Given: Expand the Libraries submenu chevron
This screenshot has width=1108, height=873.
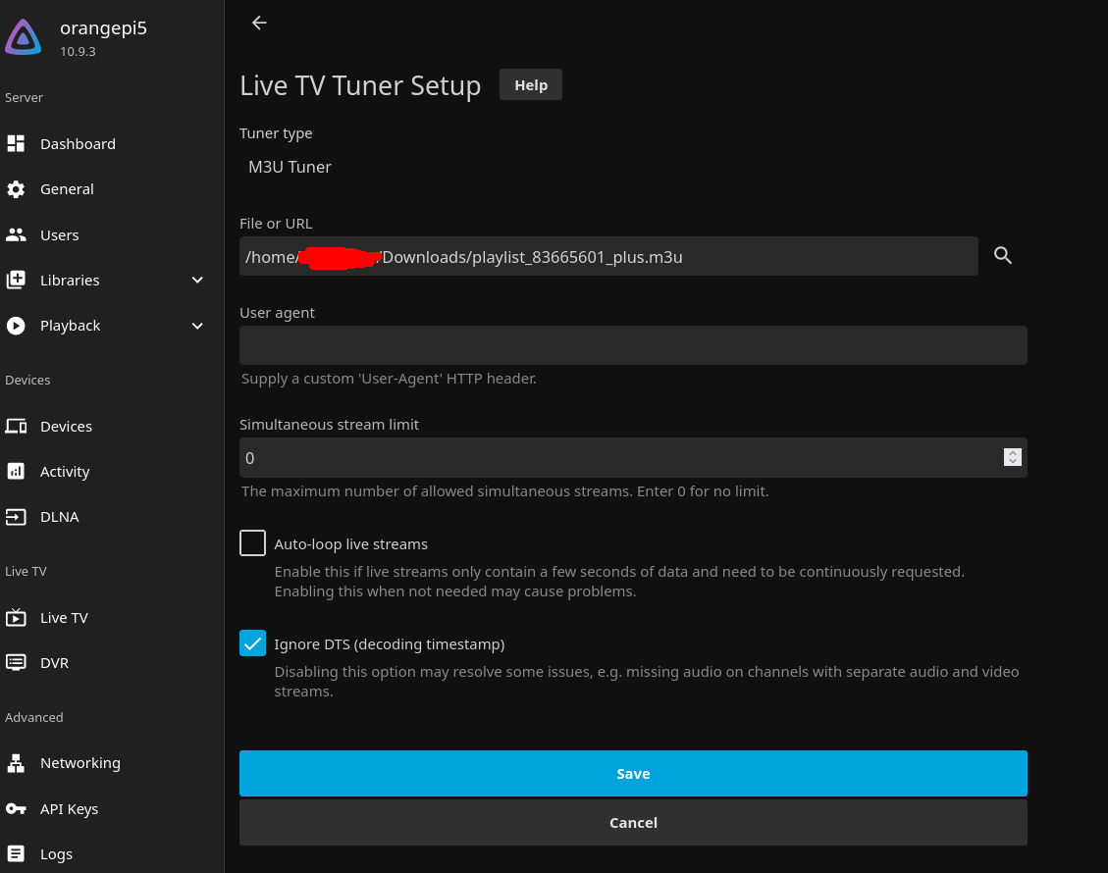Looking at the screenshot, I should 197,281.
